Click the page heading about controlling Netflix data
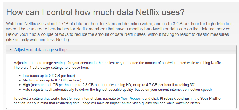The width and height of the screenshot is (239, 110). [95, 12]
